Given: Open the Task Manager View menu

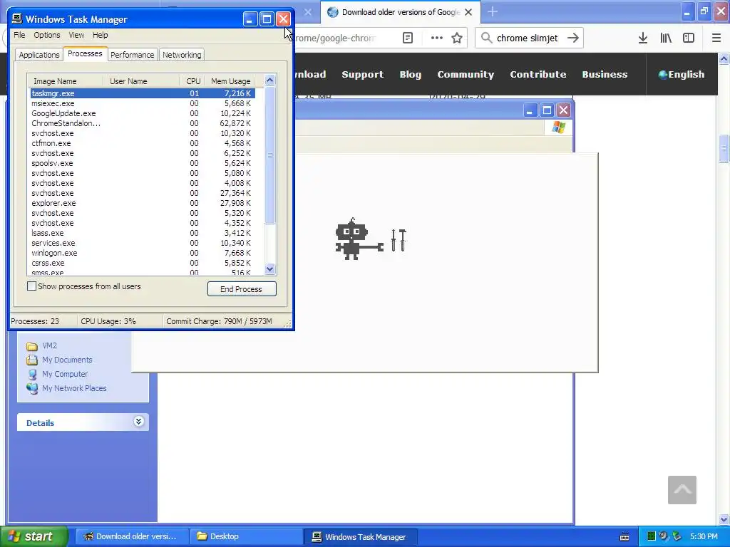Looking at the screenshot, I should pyautogui.click(x=76, y=35).
